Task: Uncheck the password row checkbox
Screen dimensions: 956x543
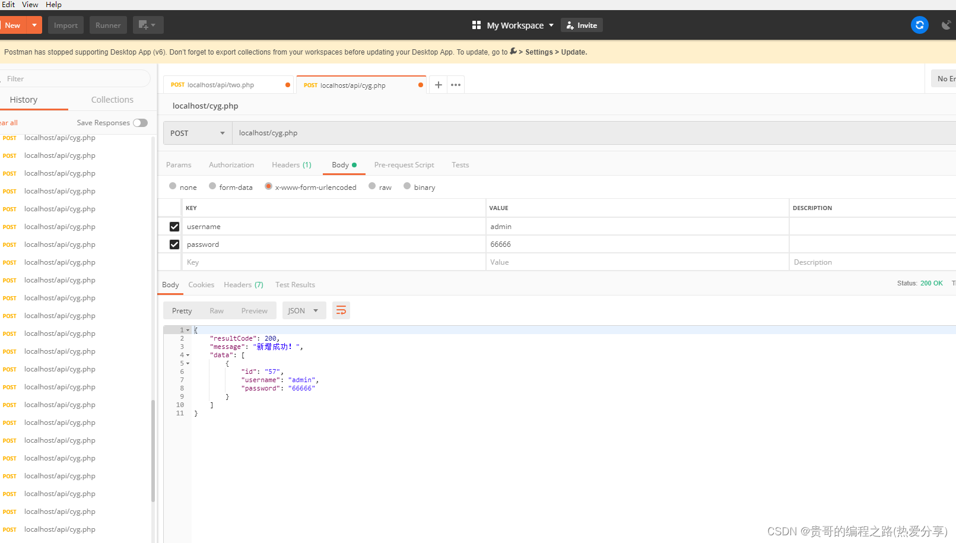Action: (x=174, y=244)
